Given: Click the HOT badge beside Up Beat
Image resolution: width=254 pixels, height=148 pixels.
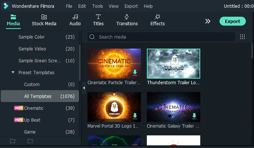Looking at the screenshot, I should click(x=19, y=120).
